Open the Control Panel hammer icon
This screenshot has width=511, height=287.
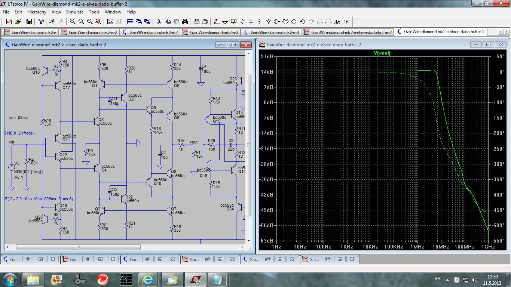tap(41, 21)
